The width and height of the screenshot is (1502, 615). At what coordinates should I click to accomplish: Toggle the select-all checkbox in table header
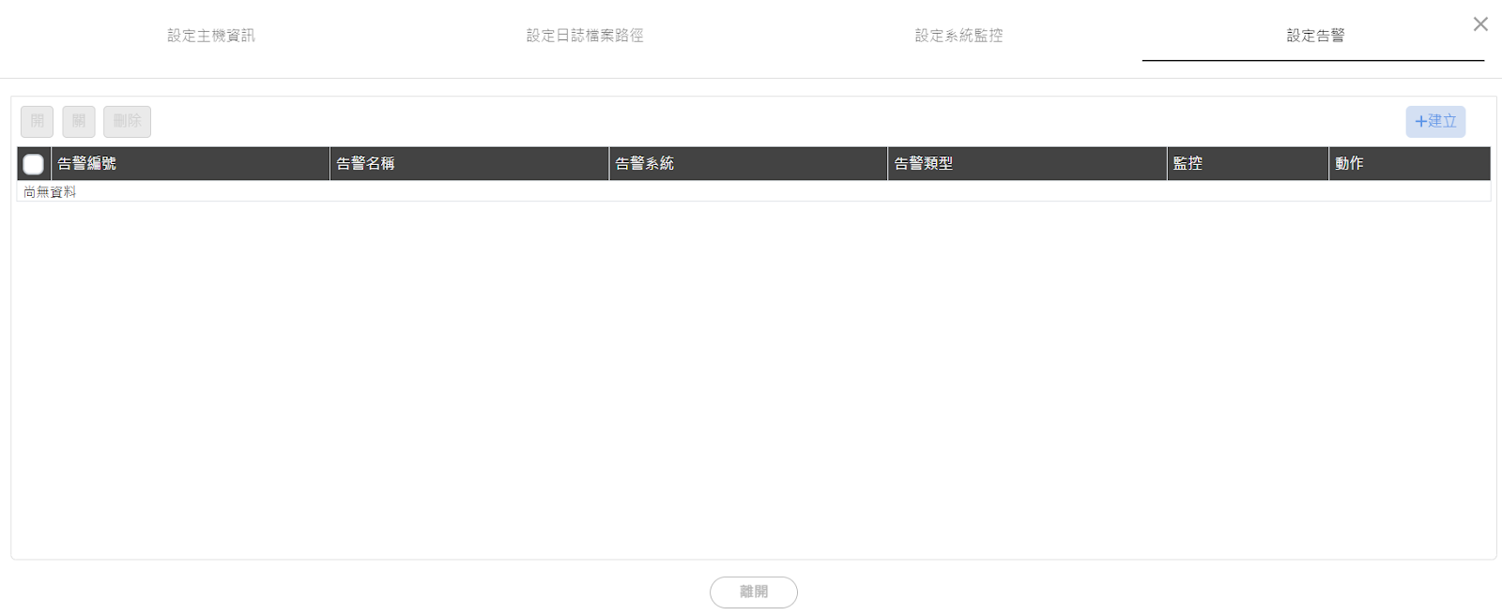34,164
